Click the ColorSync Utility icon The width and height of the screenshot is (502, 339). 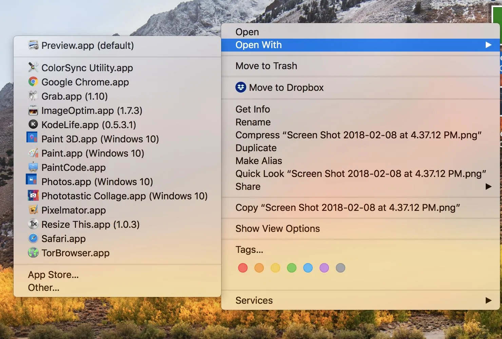pos(33,67)
